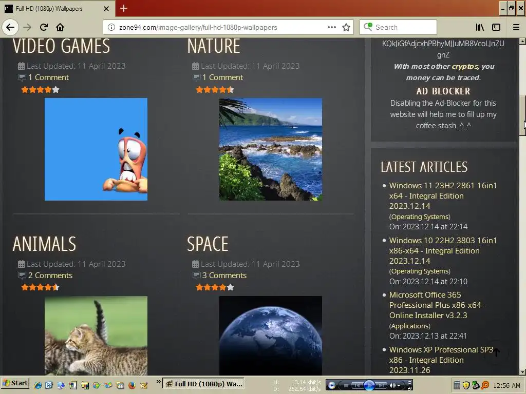Skip to previous track in Media Player toolbar
Viewport: 526px width, 394px height.
click(x=357, y=386)
